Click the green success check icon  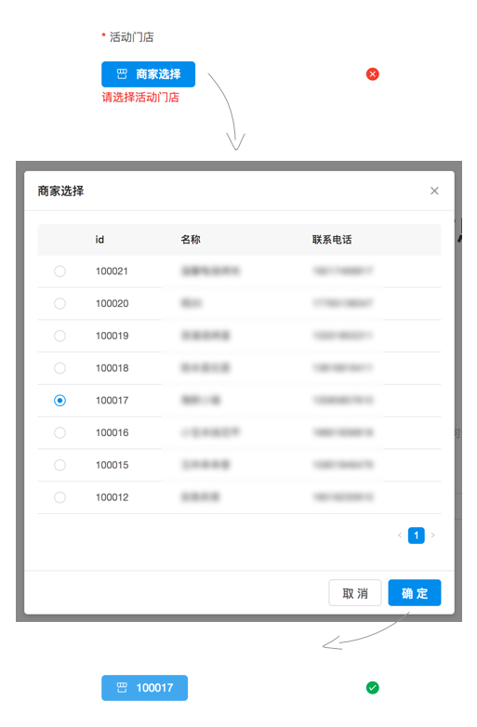(372, 688)
